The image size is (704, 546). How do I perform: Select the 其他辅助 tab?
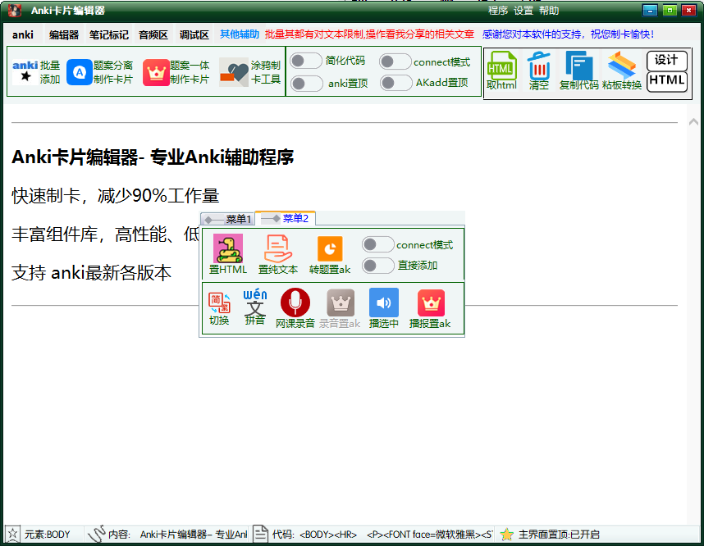[x=240, y=34]
